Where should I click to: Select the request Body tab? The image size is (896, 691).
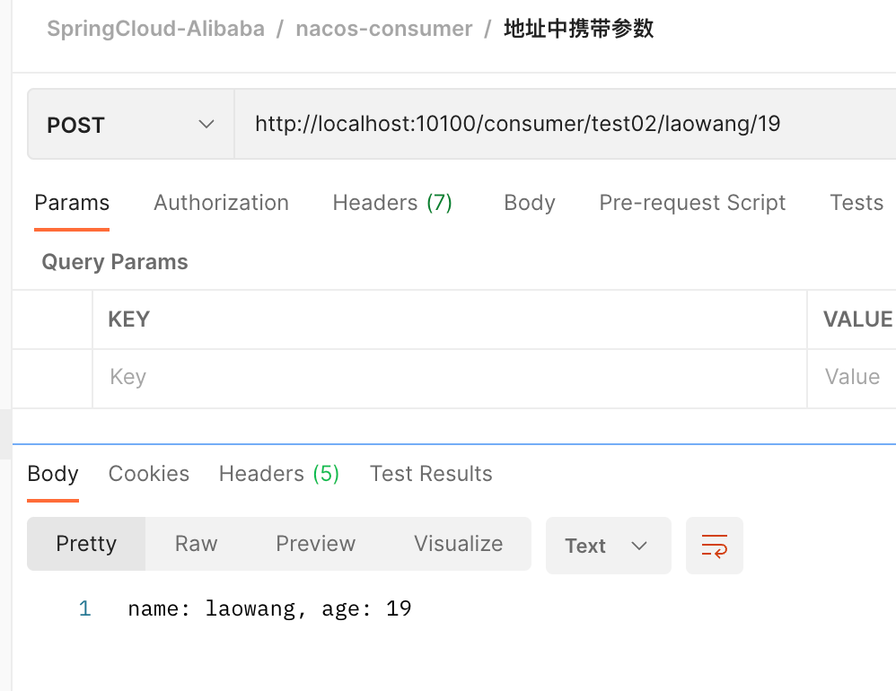pos(530,203)
